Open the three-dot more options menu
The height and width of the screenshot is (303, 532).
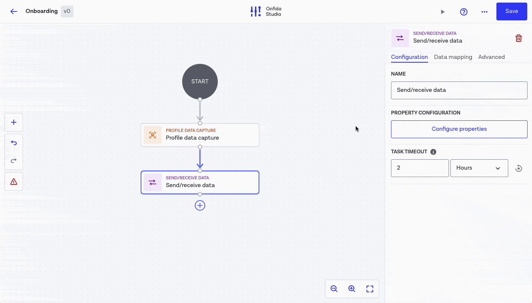(484, 12)
